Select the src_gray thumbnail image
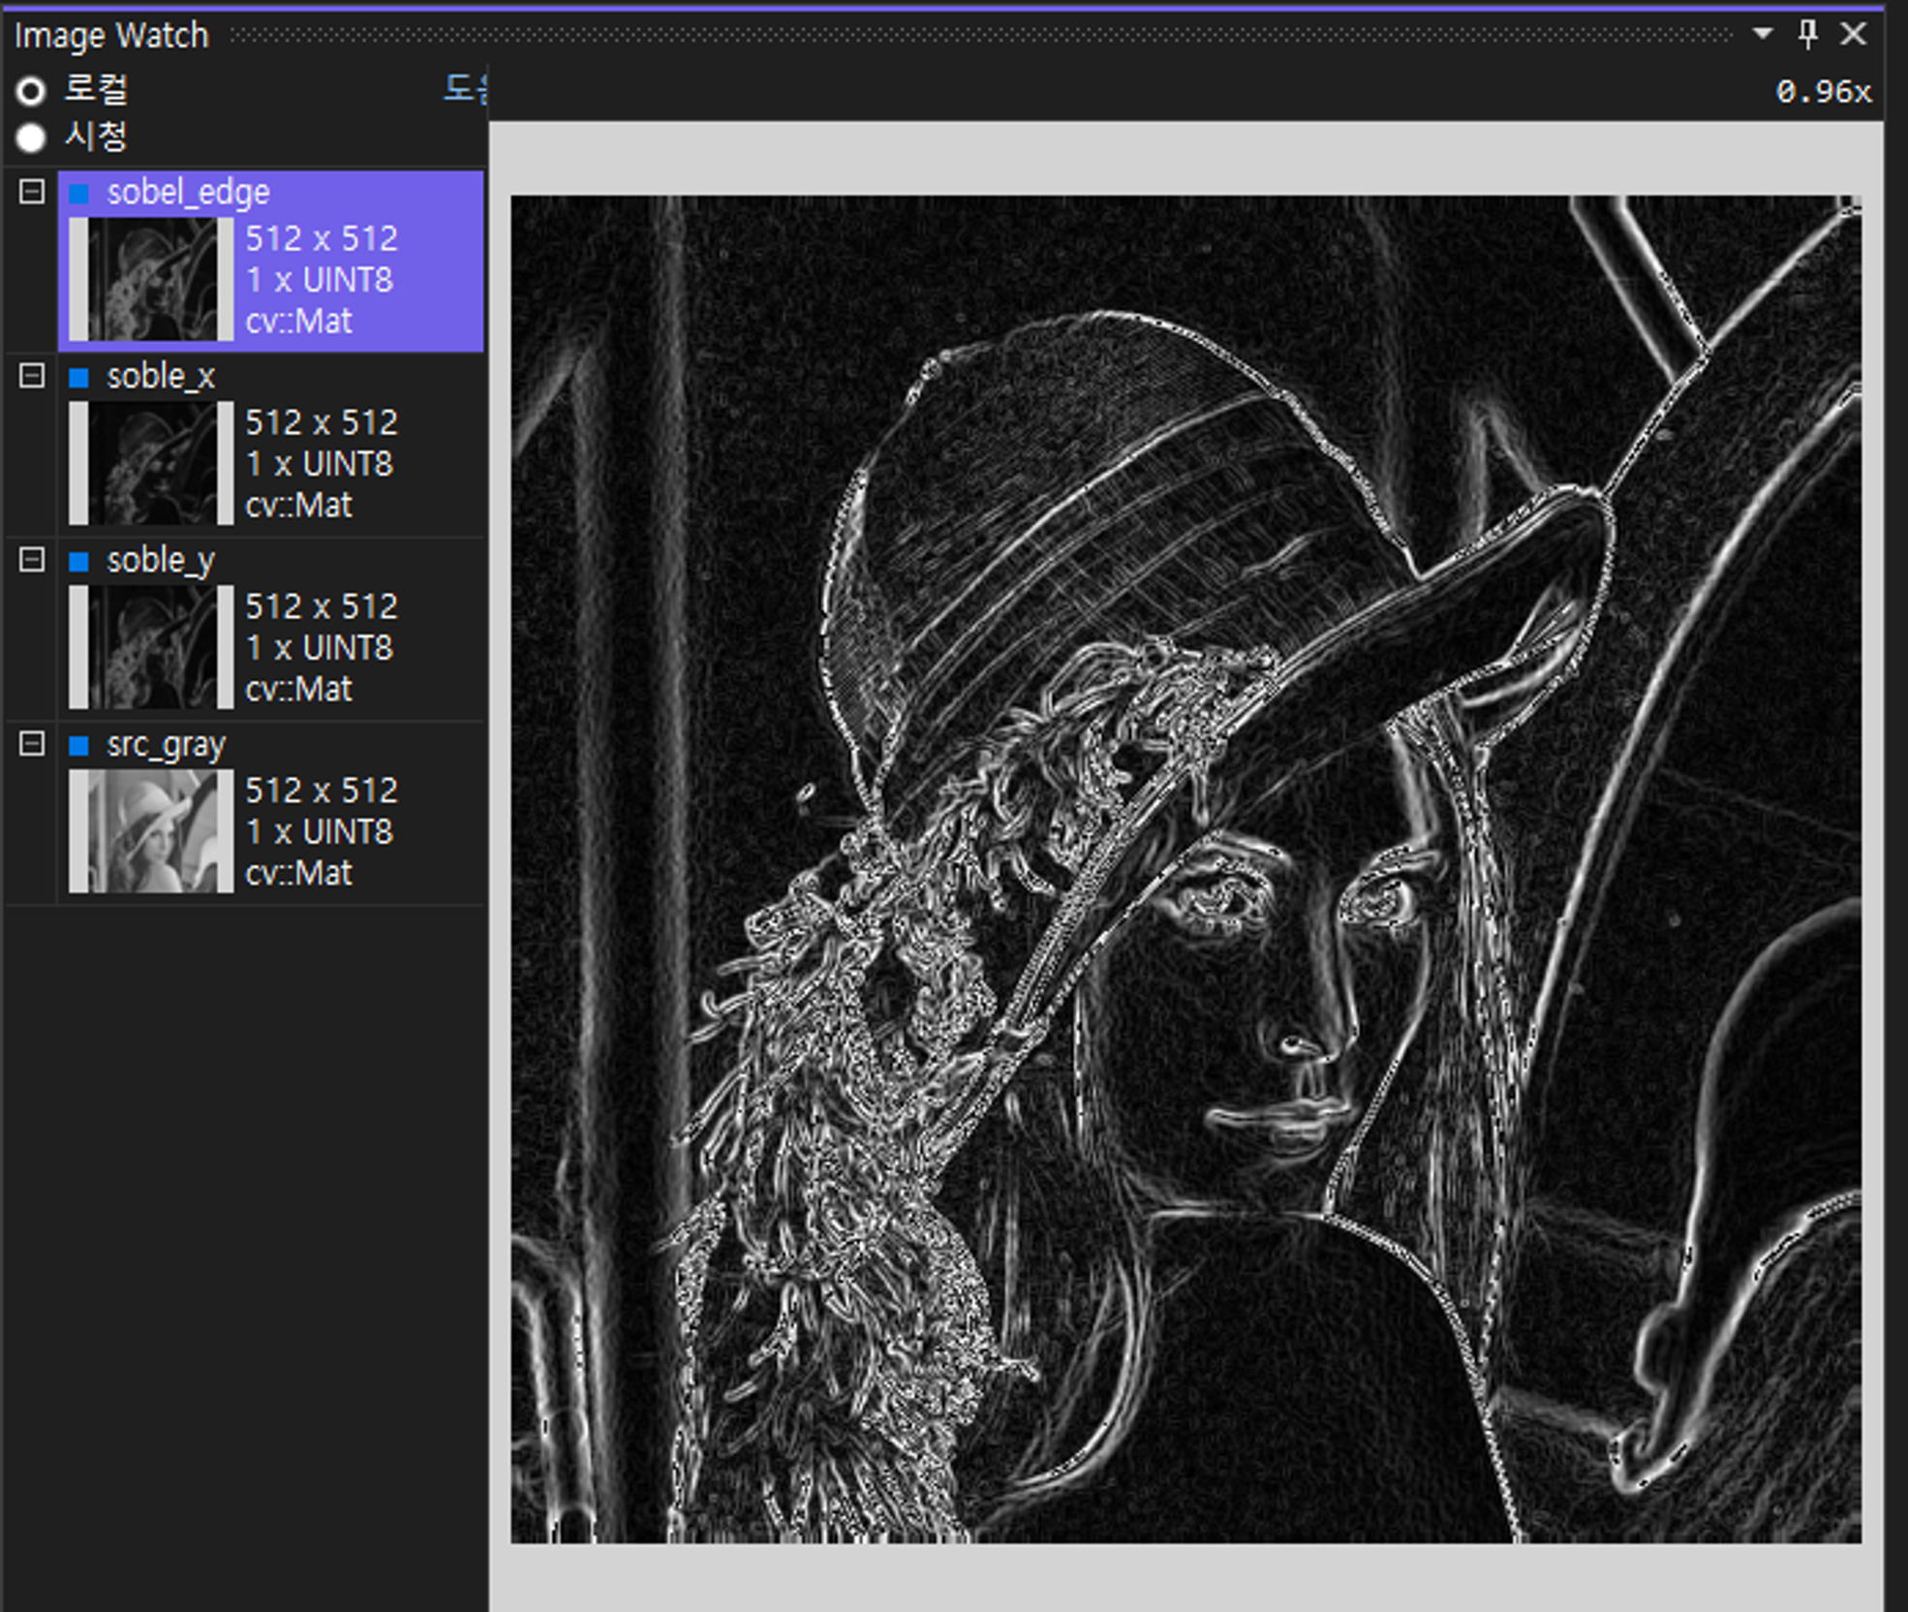Screen dimensions: 1908x1612 pyautogui.click(x=150, y=831)
